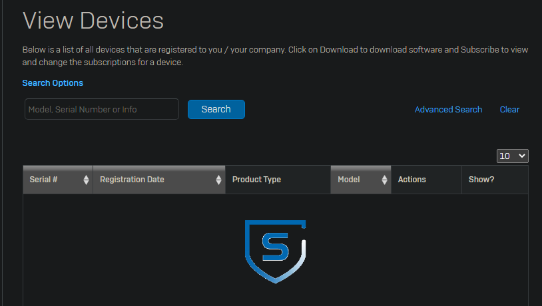This screenshot has height=306, width=542.
Task: Open the rows-per-page dropdown showing 10
Action: point(512,156)
